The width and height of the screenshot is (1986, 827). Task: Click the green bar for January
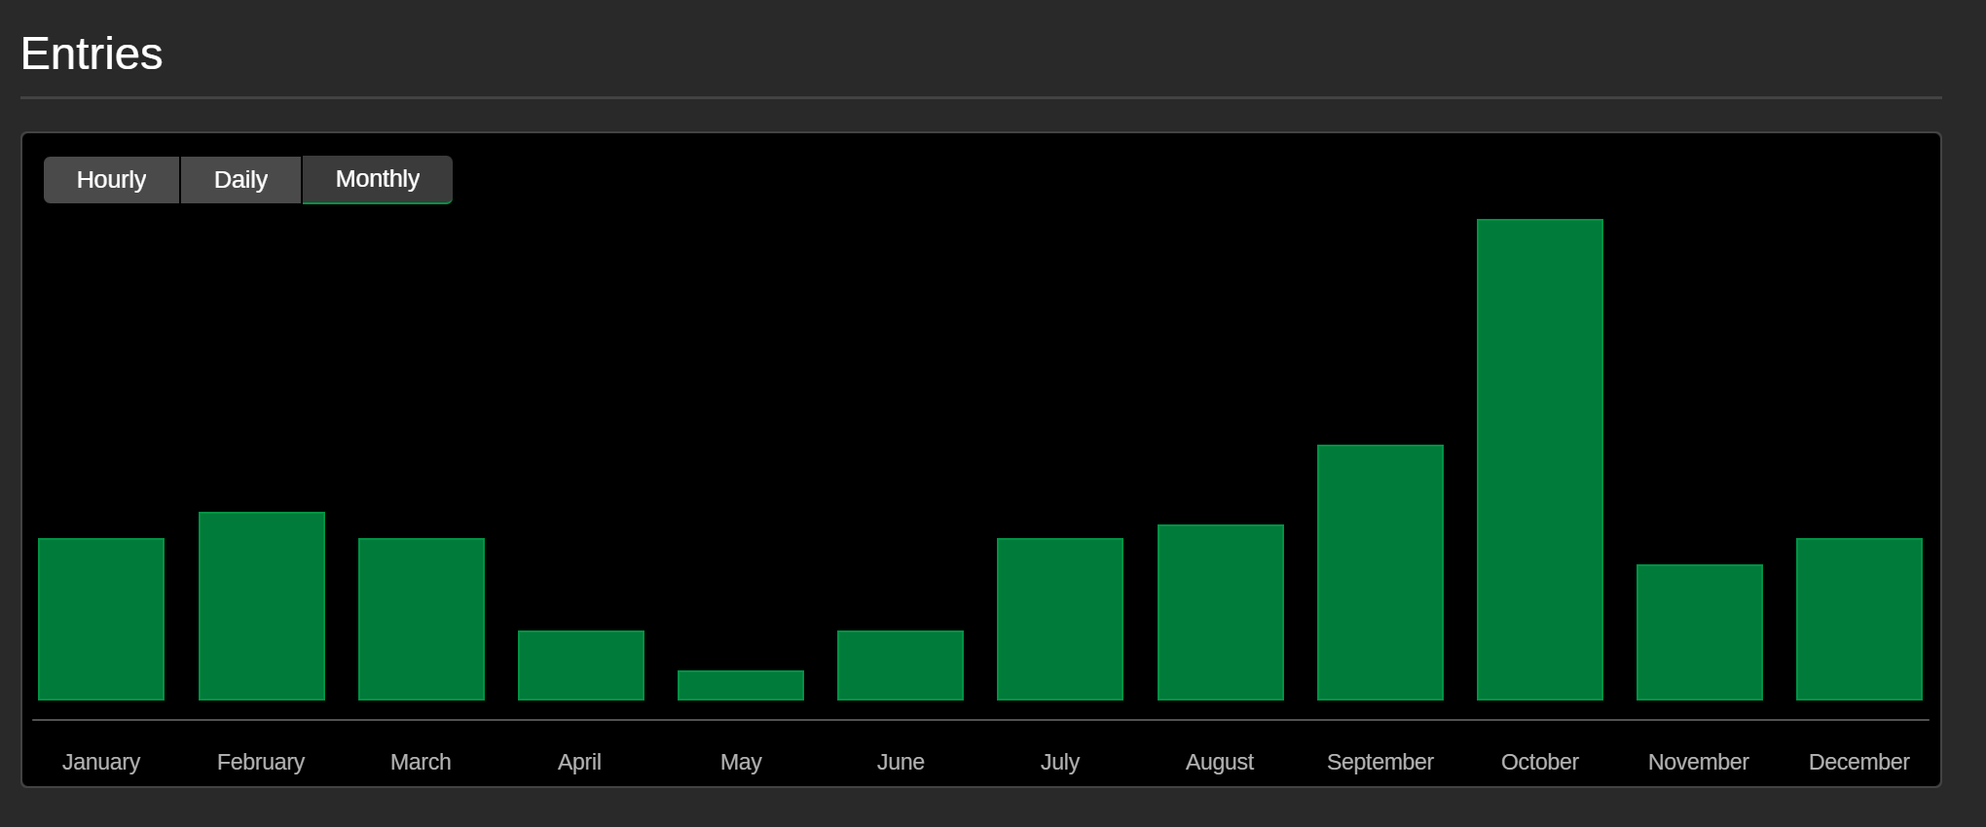[101, 619]
